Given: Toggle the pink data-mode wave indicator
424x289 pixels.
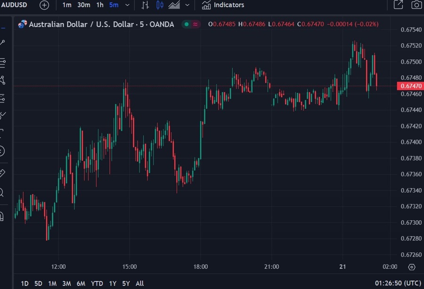Looking at the screenshot, I should pyautogui.click(x=195, y=25).
